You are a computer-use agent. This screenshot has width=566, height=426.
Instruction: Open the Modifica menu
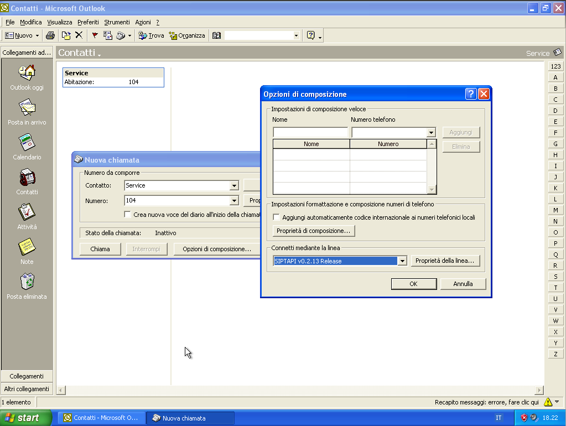(x=30, y=22)
